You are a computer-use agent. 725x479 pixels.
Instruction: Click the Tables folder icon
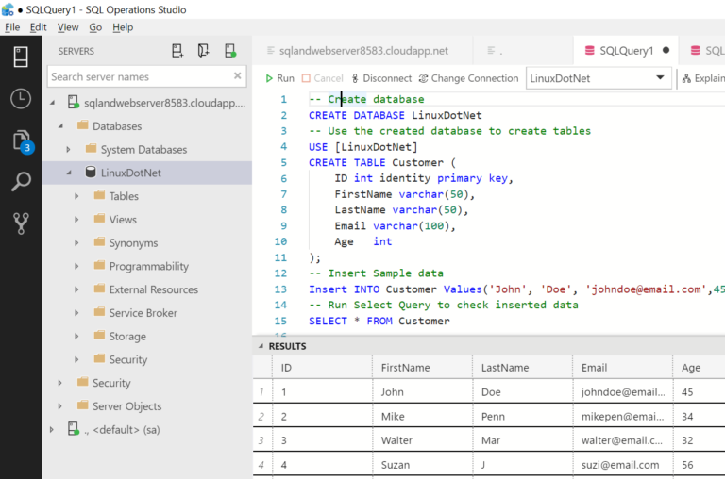point(99,195)
